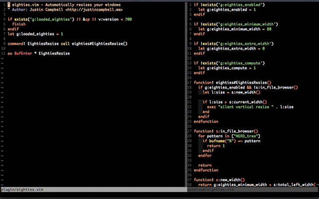Click 'eighties.vim - Automatically resizes your windows' comment
The width and height of the screenshot is (319, 199).
click(x=66, y=5)
